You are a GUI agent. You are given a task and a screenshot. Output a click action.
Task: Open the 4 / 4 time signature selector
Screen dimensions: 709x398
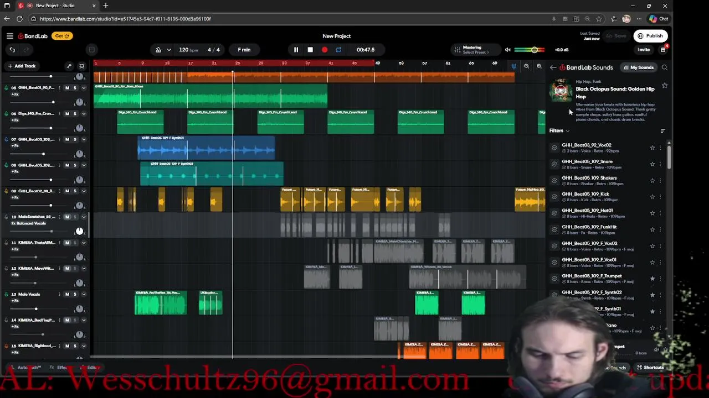(x=213, y=50)
